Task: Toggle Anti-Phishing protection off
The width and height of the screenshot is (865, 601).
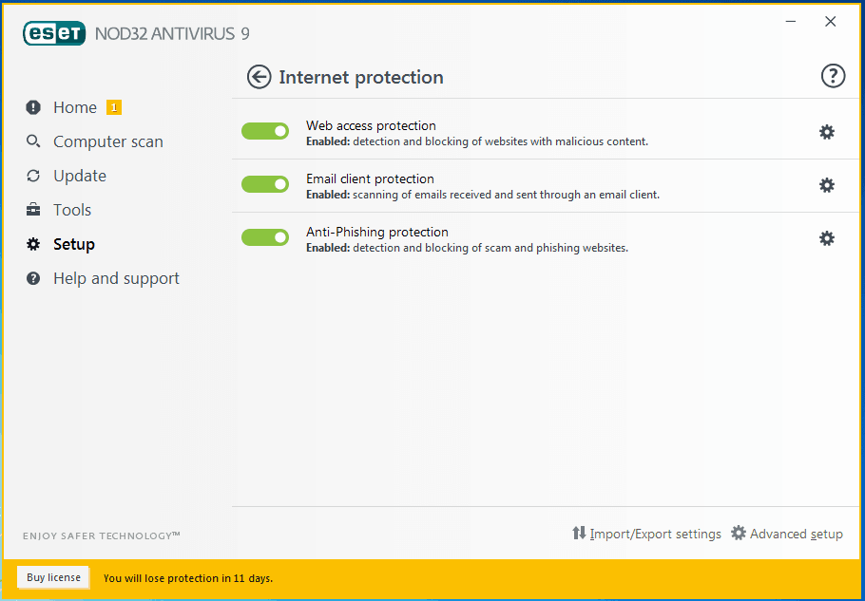Action: [265, 237]
